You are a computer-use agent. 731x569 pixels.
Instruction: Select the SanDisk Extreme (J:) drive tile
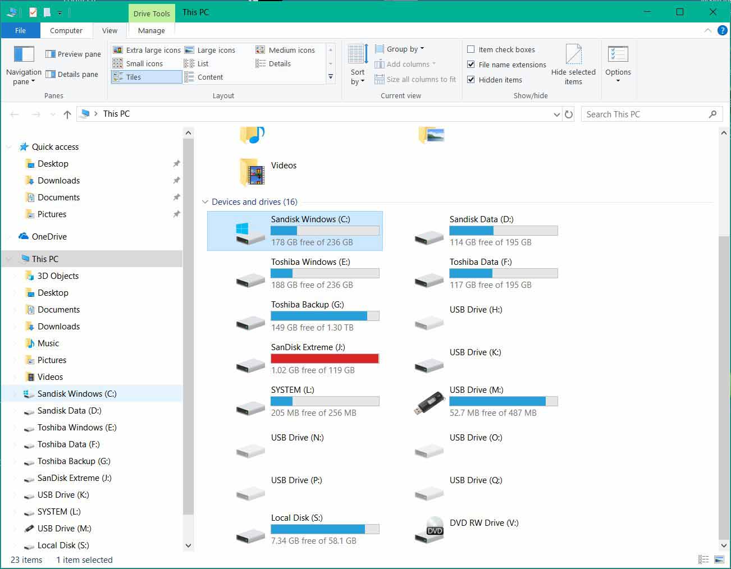295,359
